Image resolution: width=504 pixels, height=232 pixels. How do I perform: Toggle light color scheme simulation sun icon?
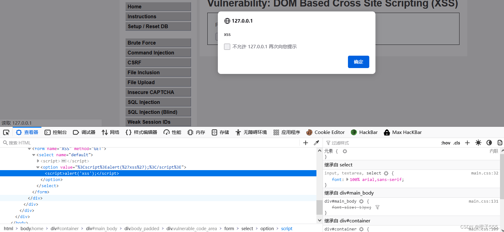(x=478, y=143)
